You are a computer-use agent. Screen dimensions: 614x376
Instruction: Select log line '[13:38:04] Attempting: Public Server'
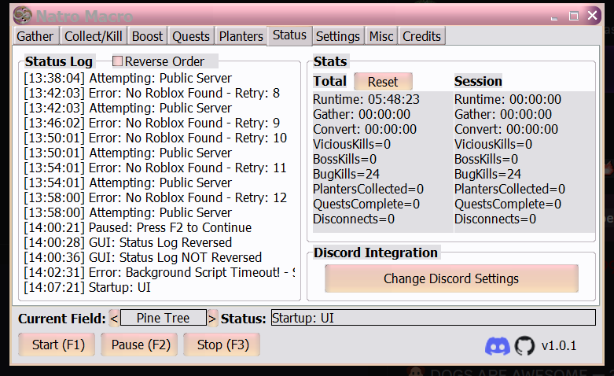point(127,78)
